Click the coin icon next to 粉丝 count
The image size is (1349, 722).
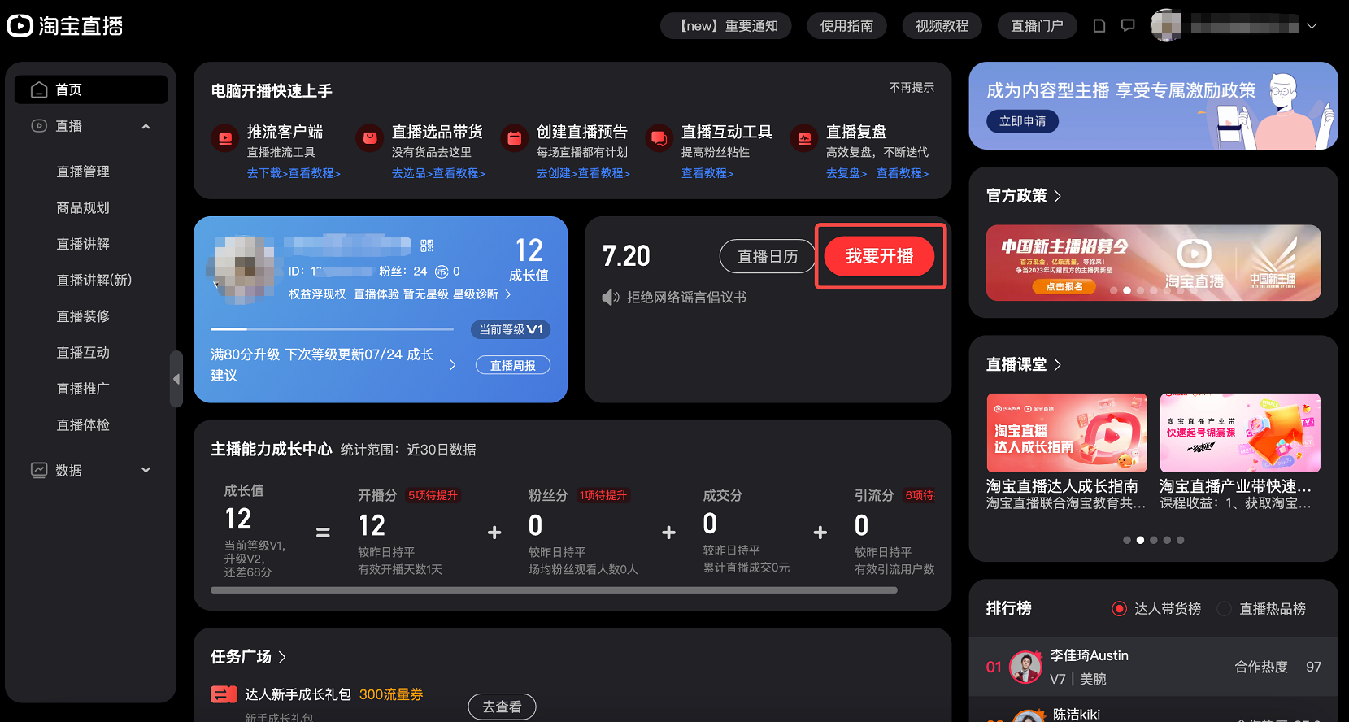click(442, 272)
